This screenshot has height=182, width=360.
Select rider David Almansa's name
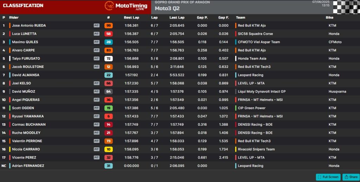(26, 75)
